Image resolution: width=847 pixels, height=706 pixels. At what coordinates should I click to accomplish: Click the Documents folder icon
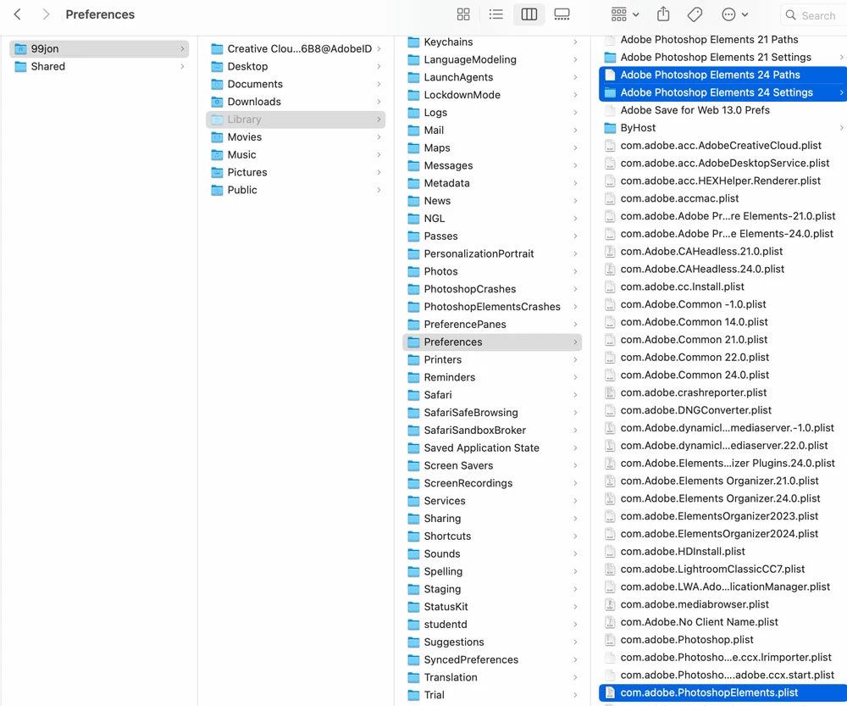tap(217, 85)
